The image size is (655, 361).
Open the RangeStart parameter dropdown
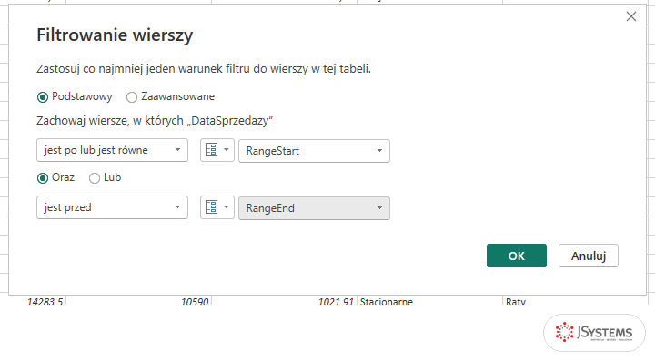(x=314, y=151)
